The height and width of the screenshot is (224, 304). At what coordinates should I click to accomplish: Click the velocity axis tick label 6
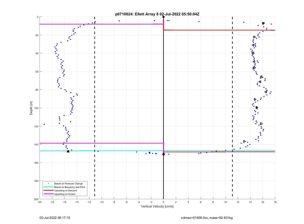point(201,202)
